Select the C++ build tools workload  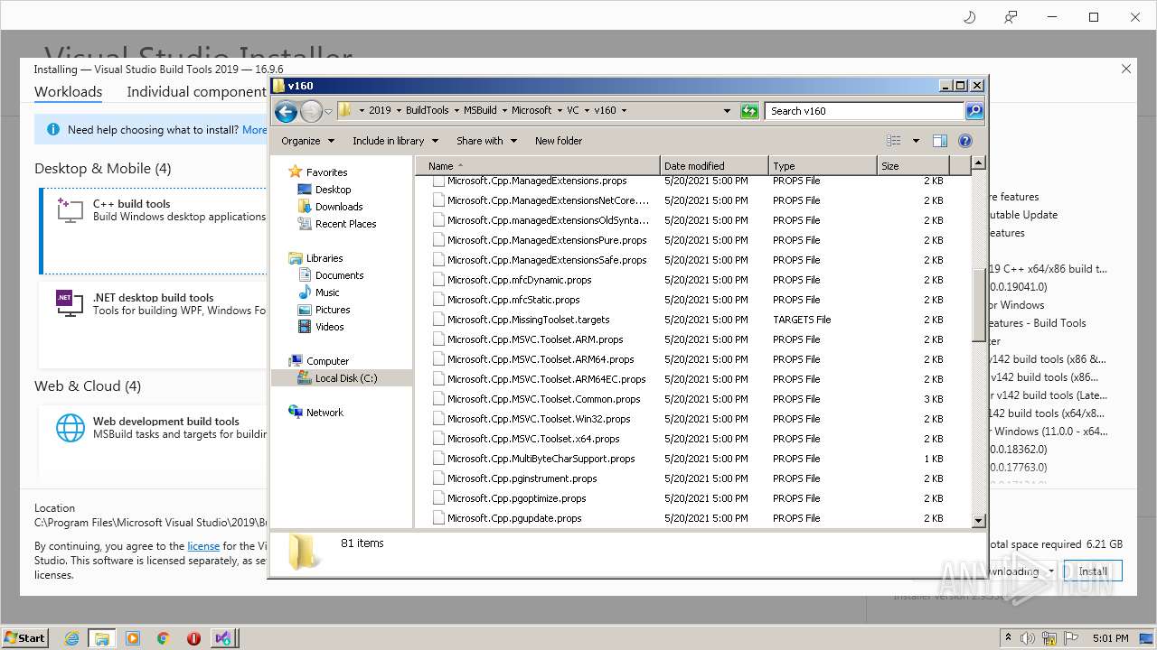click(154, 229)
